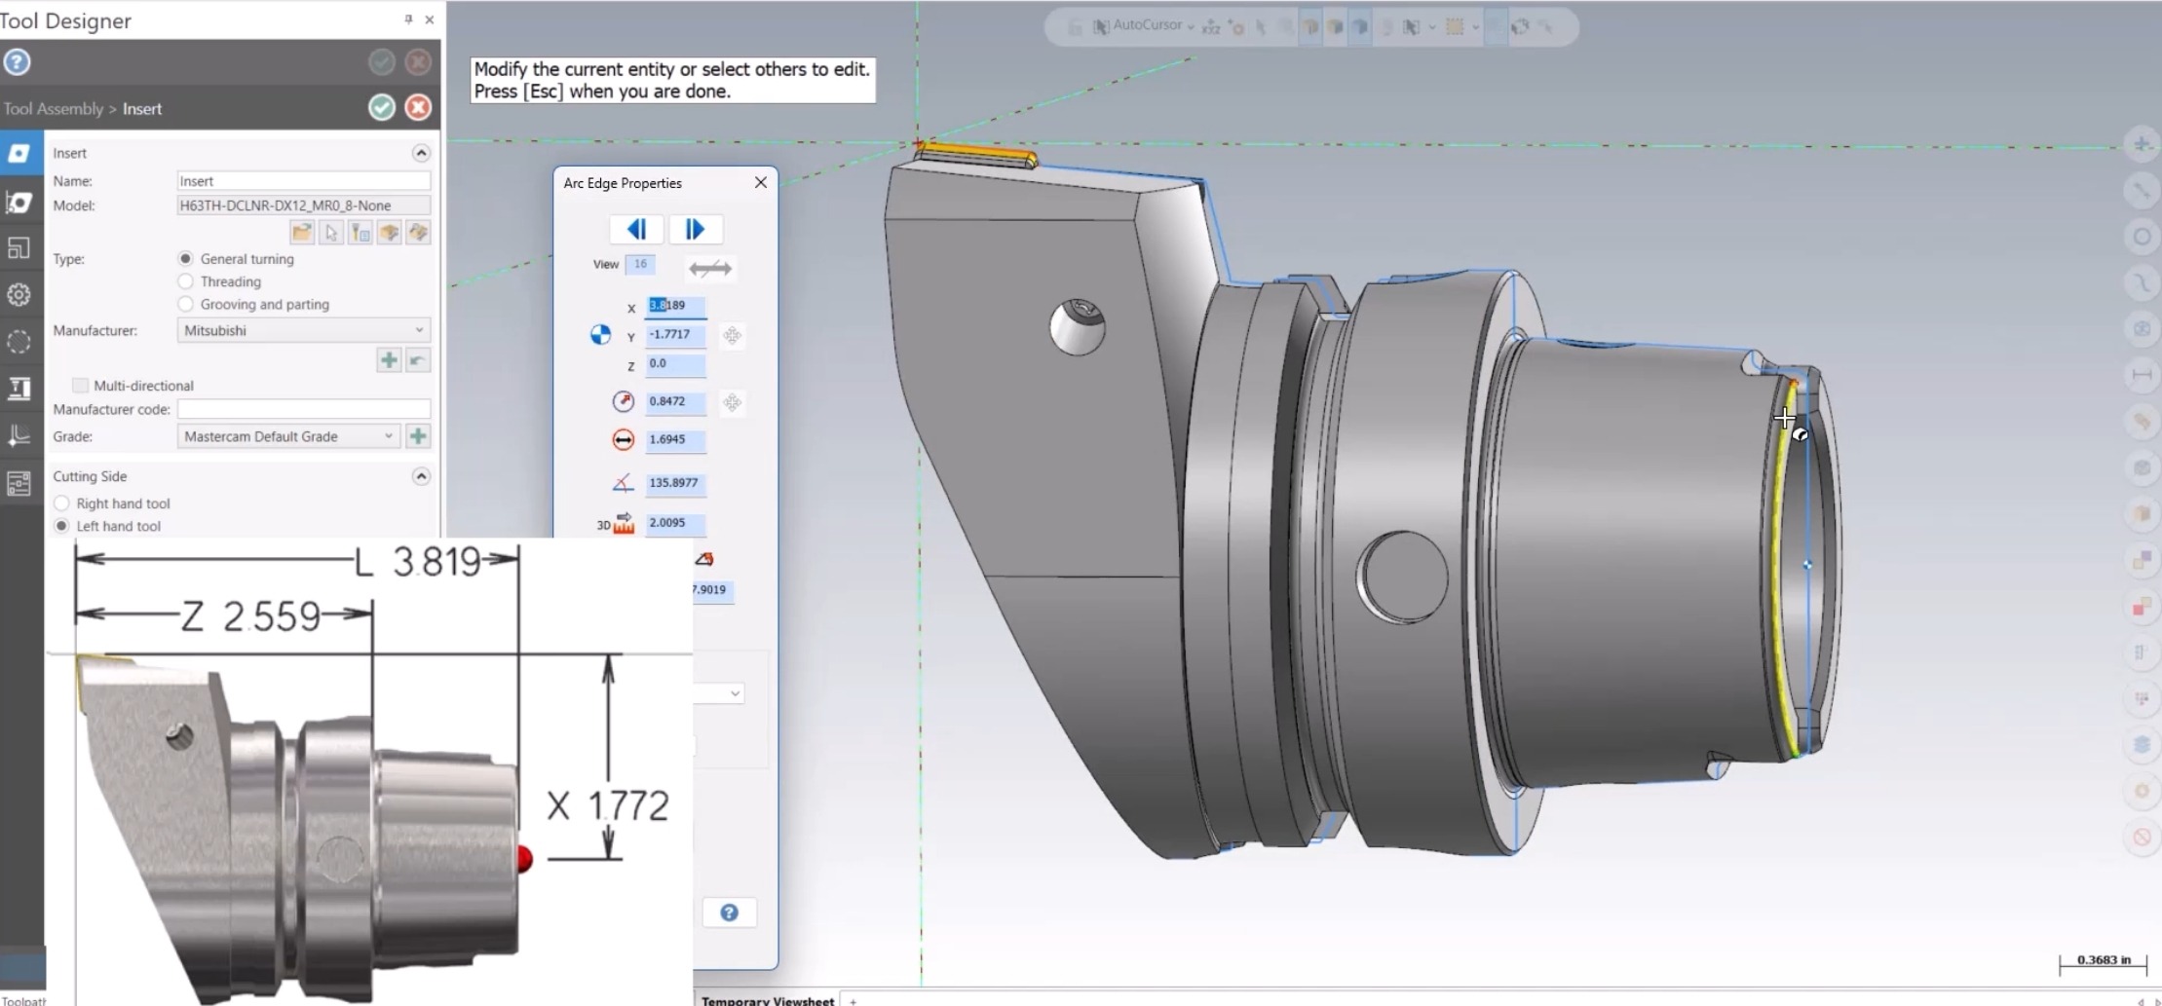Screen dimensions: 2162x1006
Task: Click the open model folder icon
Action: [x=302, y=233]
